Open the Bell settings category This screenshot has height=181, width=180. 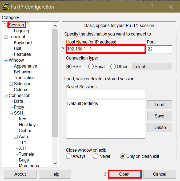point(17,49)
